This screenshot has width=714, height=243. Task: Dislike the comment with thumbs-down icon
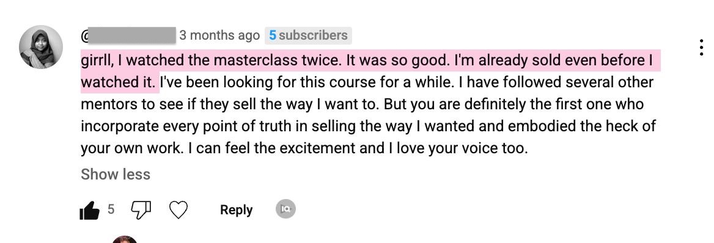coord(141,210)
